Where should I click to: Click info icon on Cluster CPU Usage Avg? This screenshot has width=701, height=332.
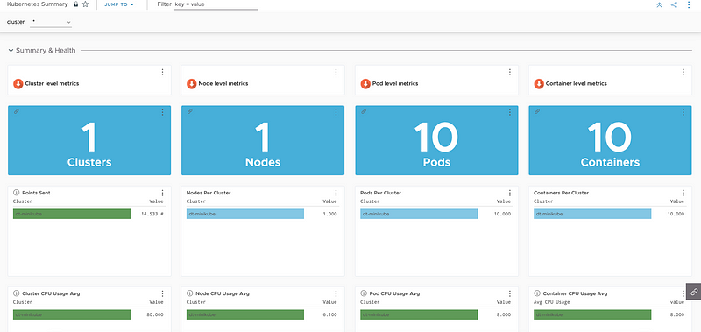pyautogui.click(x=17, y=293)
